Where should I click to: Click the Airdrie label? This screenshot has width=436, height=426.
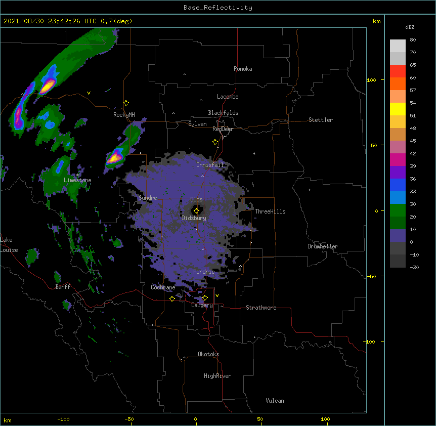coord(204,272)
